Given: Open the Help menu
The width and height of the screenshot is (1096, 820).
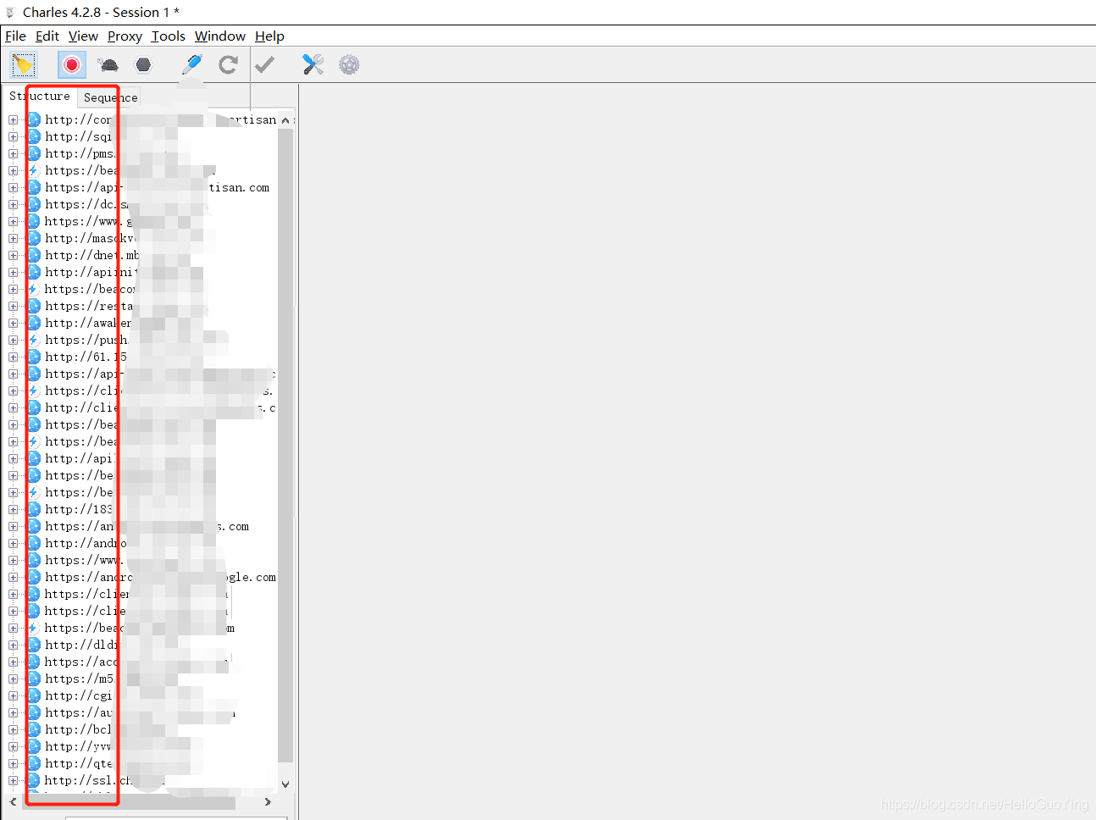Looking at the screenshot, I should (x=269, y=36).
